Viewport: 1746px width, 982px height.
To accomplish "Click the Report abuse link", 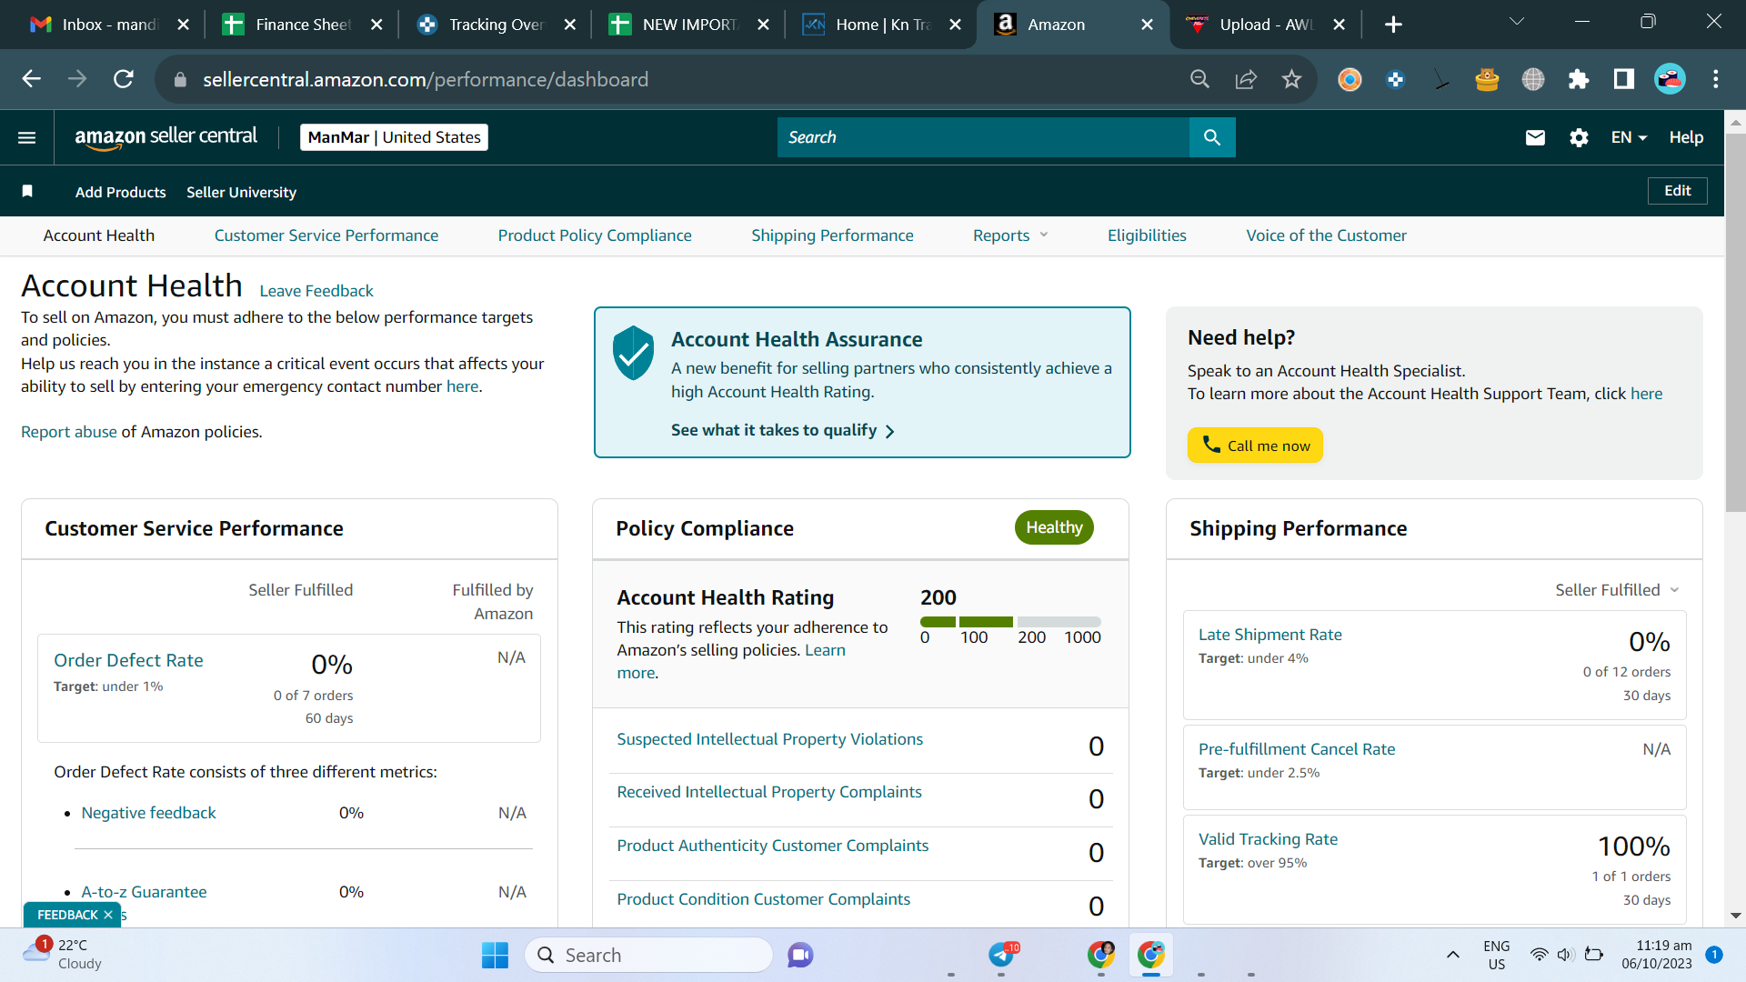I will 69,432.
